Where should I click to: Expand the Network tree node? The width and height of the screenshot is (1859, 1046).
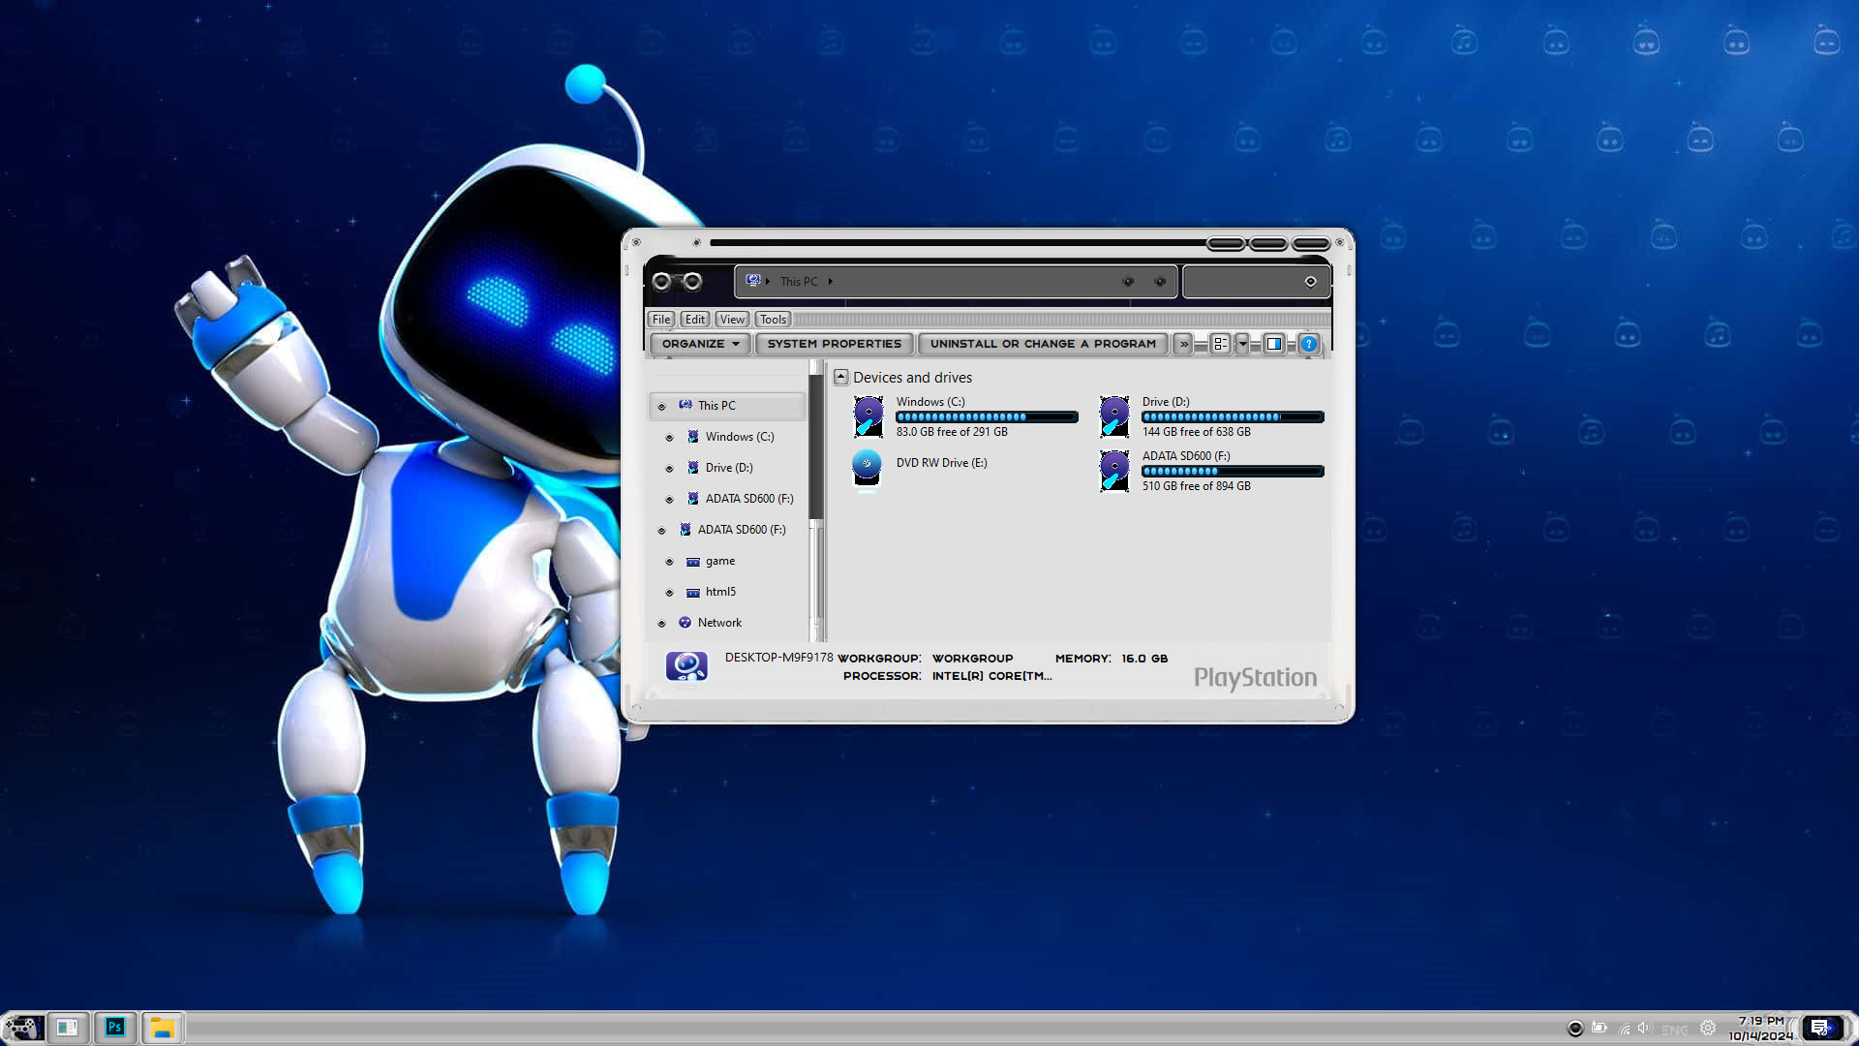[662, 624]
